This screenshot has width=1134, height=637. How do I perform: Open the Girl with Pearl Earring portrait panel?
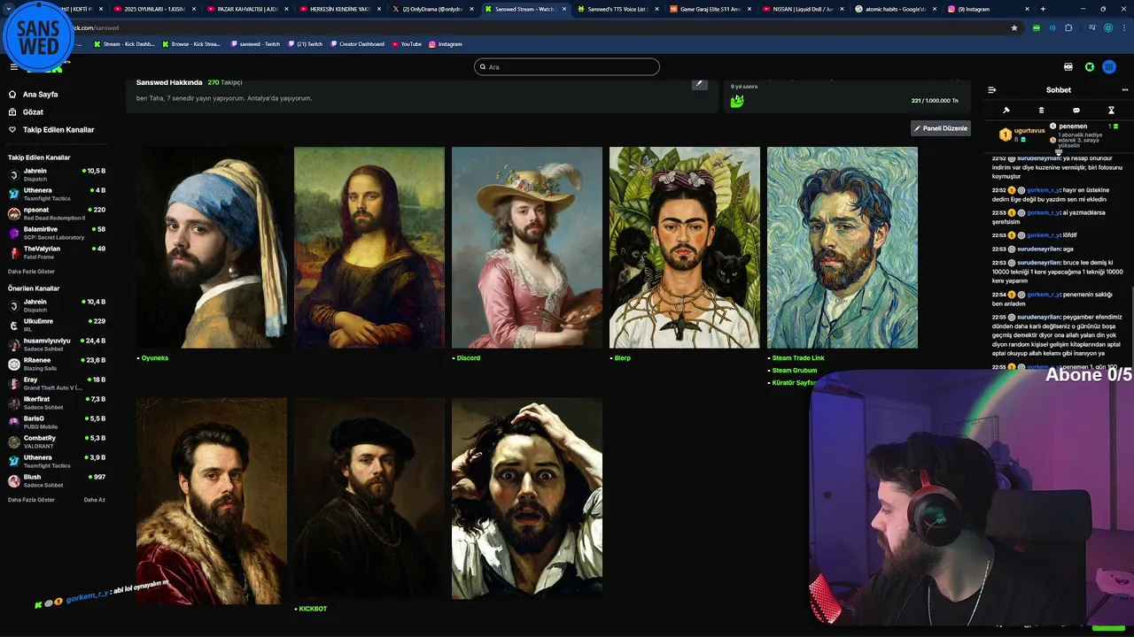(212, 248)
